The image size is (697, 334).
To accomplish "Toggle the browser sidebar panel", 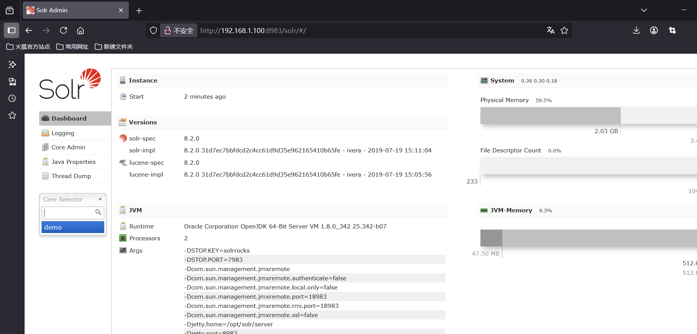I will click(12, 30).
